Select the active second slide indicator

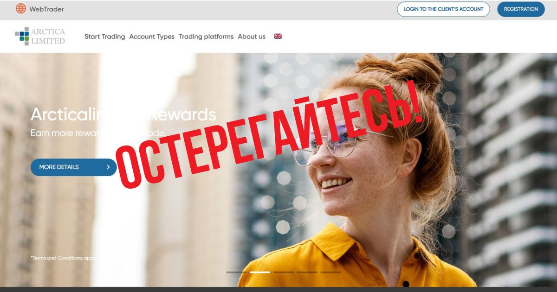click(x=260, y=272)
